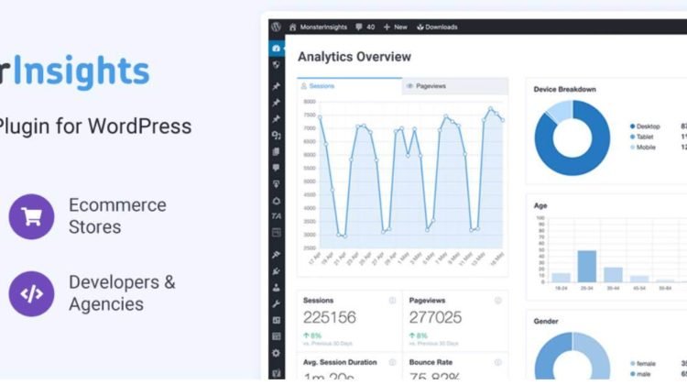Click the Pageviews value 277025
The image size is (687, 385).
click(435, 317)
